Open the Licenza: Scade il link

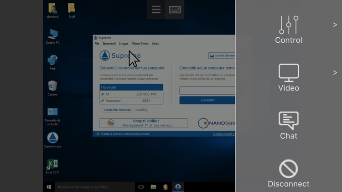tap(224, 134)
